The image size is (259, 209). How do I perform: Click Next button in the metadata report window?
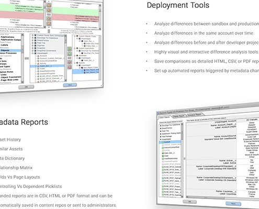tap(233, 203)
